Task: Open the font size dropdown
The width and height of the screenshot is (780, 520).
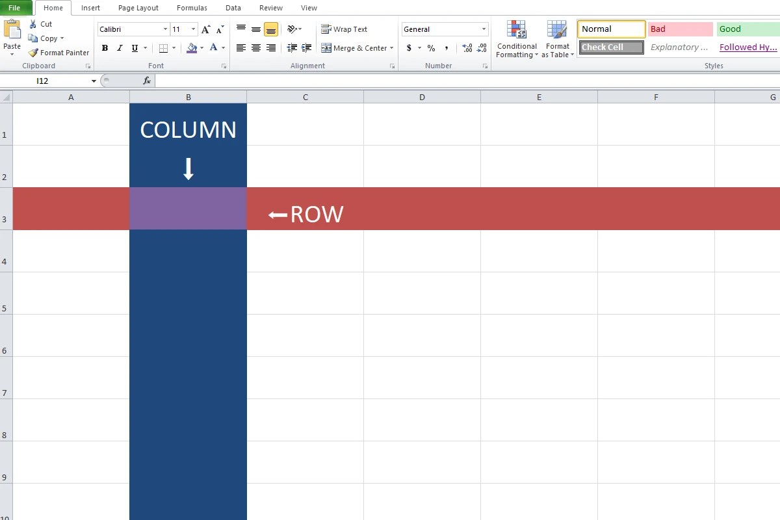Action: (x=192, y=29)
